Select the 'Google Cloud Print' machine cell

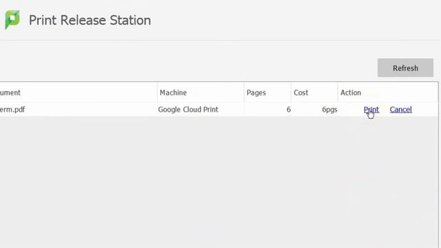[x=188, y=110]
